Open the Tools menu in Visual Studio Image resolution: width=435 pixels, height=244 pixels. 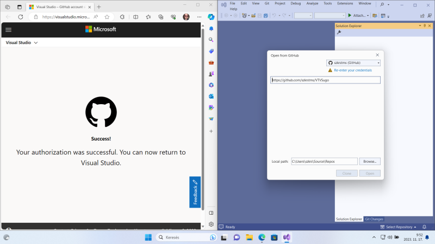click(x=328, y=3)
